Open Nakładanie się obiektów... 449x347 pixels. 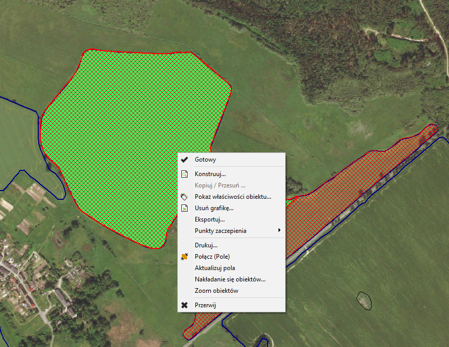pos(231,279)
